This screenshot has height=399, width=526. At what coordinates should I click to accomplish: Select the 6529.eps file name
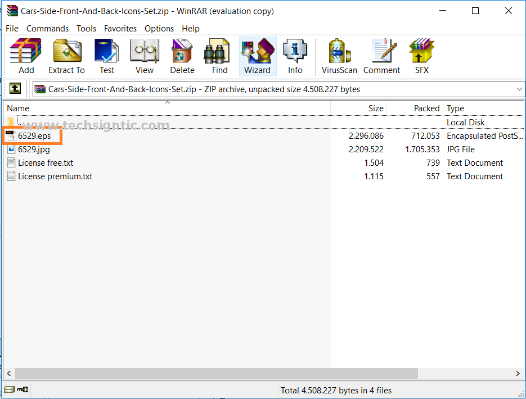pyautogui.click(x=34, y=136)
